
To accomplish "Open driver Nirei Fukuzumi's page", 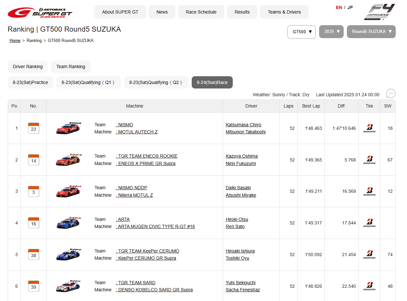I will pos(241,163).
